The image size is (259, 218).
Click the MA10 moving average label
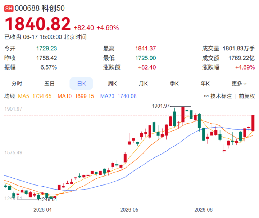click(x=76, y=96)
